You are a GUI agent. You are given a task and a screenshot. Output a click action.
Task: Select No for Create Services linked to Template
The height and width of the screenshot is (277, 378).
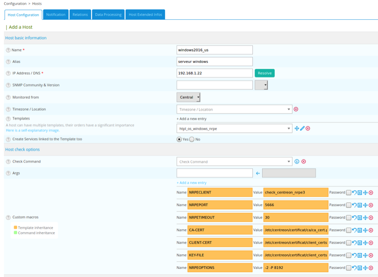tap(192, 139)
